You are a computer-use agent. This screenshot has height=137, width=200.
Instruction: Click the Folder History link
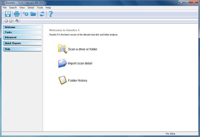coord(78,81)
